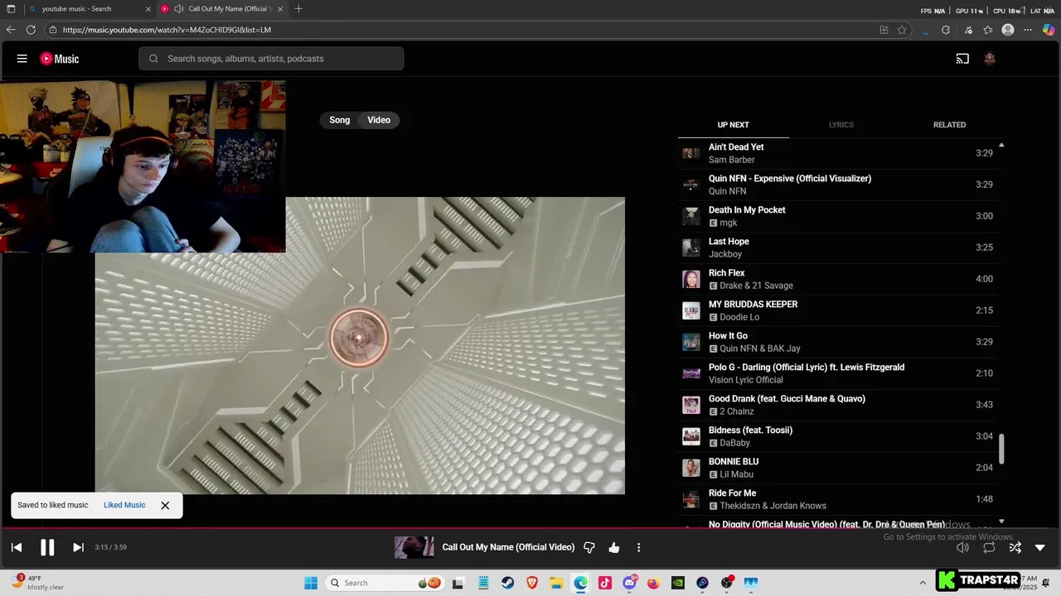Click the browser address bar URL
Screen dimensions: 1061x596
(167, 30)
